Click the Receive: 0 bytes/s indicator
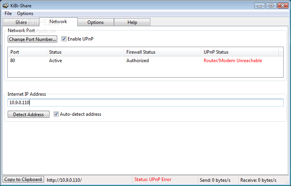Image resolution: width=291 pixels, height=186 pixels. pyautogui.click(x=258, y=180)
